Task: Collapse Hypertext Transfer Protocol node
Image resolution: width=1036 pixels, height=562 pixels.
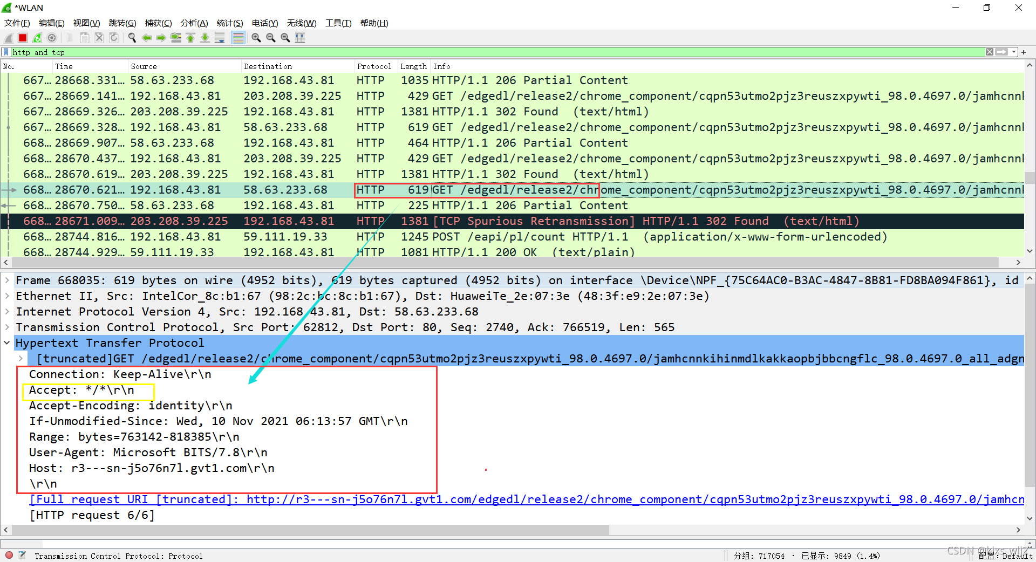Action: (x=7, y=343)
